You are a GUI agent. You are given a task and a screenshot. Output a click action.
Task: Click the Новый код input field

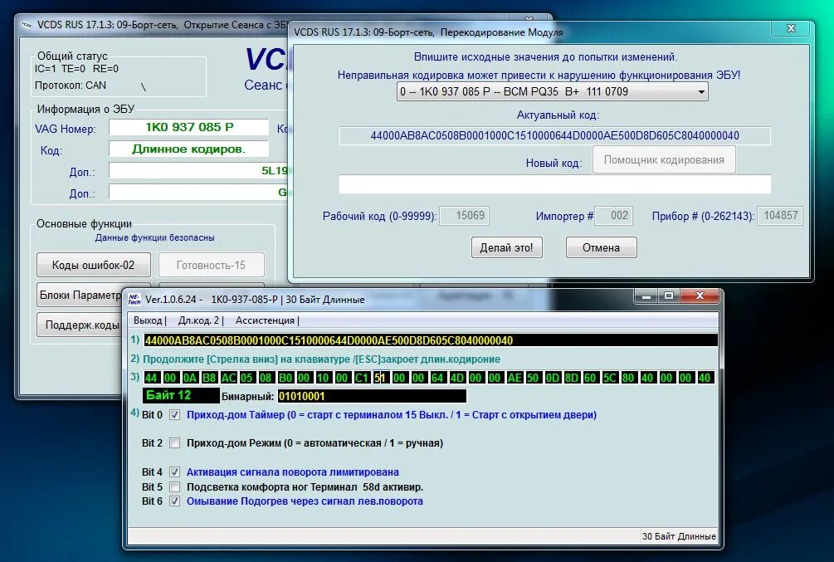coord(555,184)
